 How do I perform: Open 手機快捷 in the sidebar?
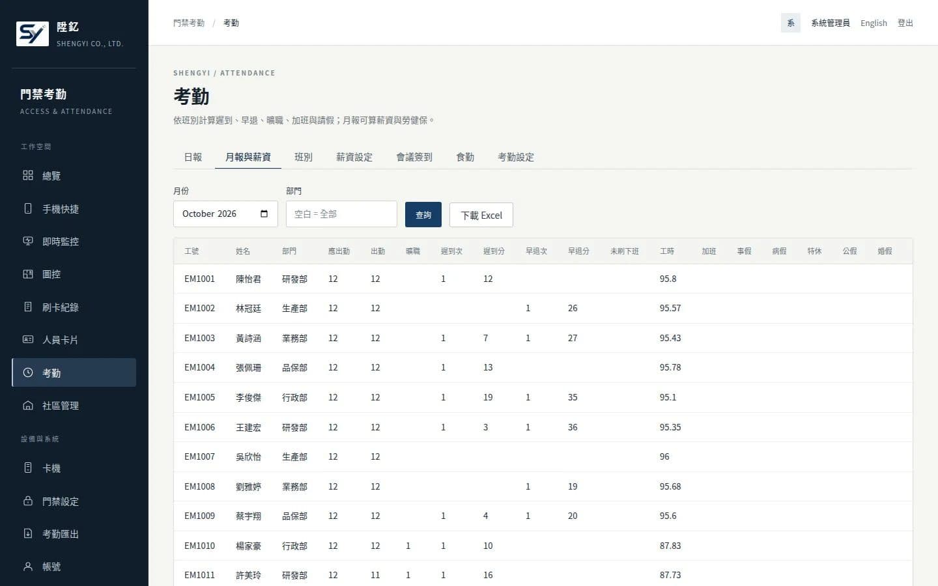74,208
